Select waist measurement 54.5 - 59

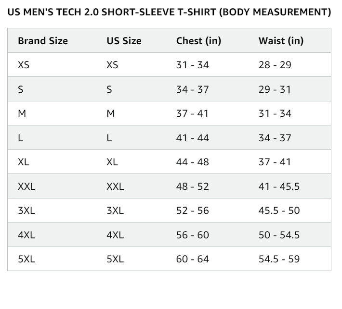coord(279,259)
